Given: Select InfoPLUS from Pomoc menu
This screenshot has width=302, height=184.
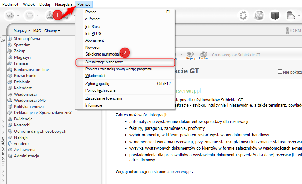Looking at the screenshot, I should (125, 34).
